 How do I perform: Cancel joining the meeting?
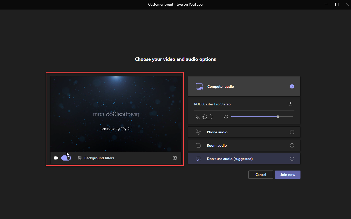click(260, 174)
